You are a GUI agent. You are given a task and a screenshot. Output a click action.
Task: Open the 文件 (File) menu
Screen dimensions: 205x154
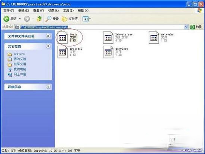9,10
